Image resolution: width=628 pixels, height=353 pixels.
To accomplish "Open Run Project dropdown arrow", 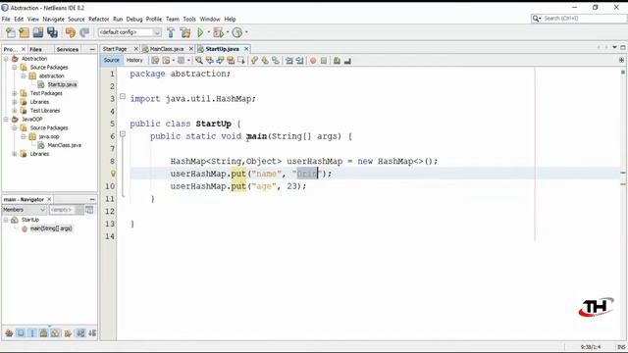I will click(208, 32).
